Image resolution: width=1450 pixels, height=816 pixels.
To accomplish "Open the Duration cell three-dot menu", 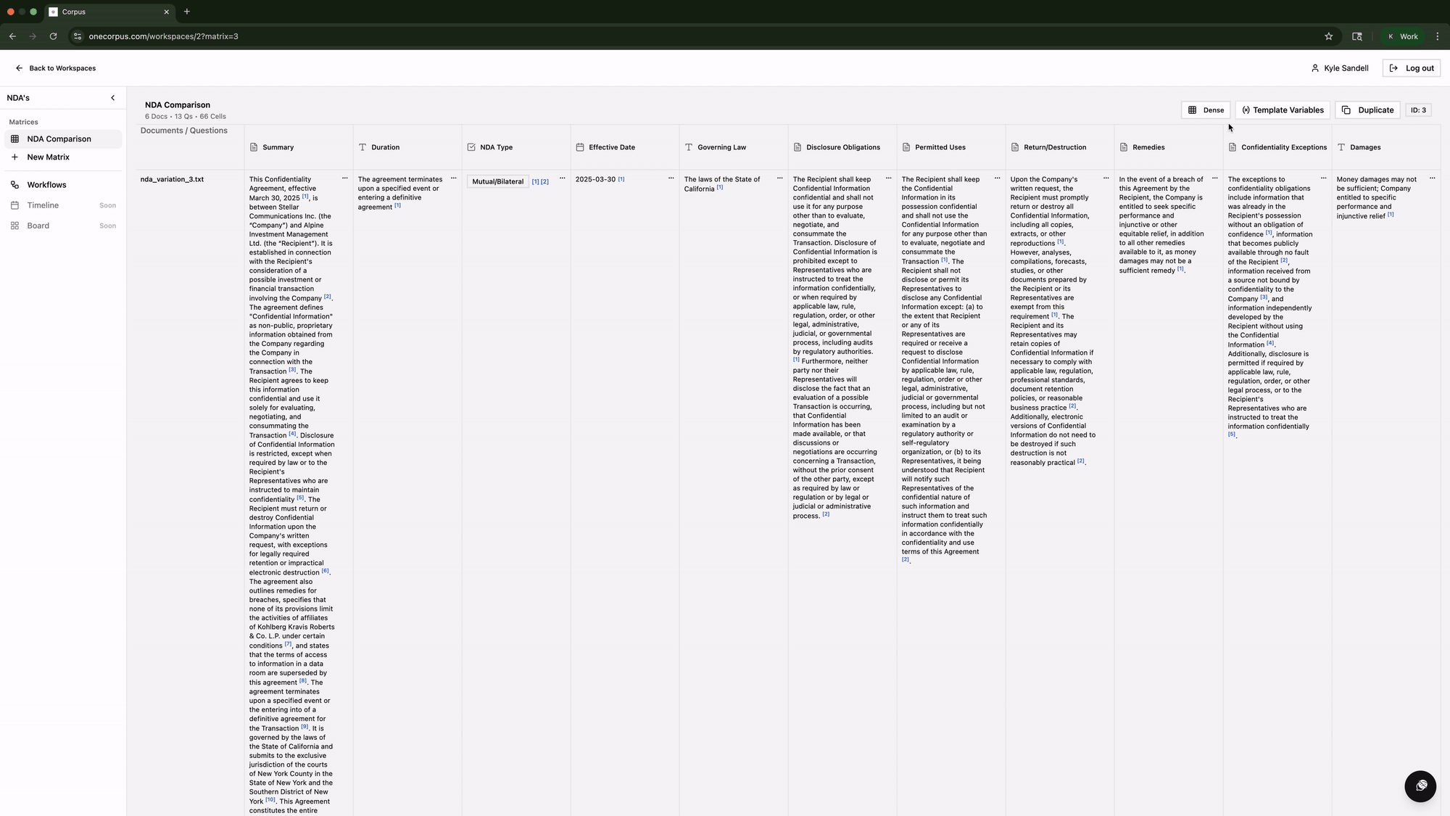I will 454,178.
